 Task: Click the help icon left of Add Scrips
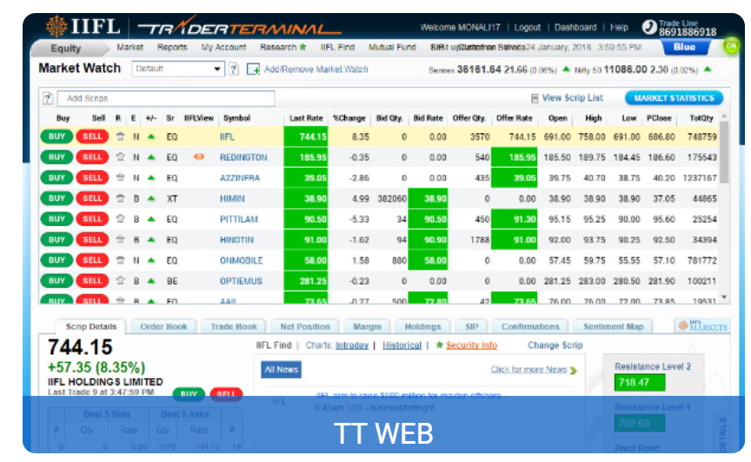click(x=48, y=98)
